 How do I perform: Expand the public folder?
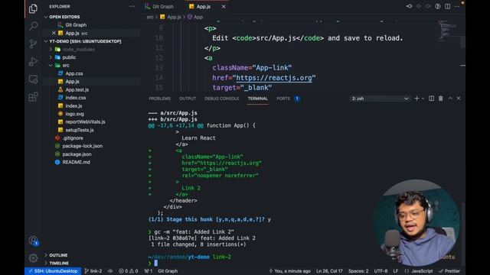tap(69, 57)
